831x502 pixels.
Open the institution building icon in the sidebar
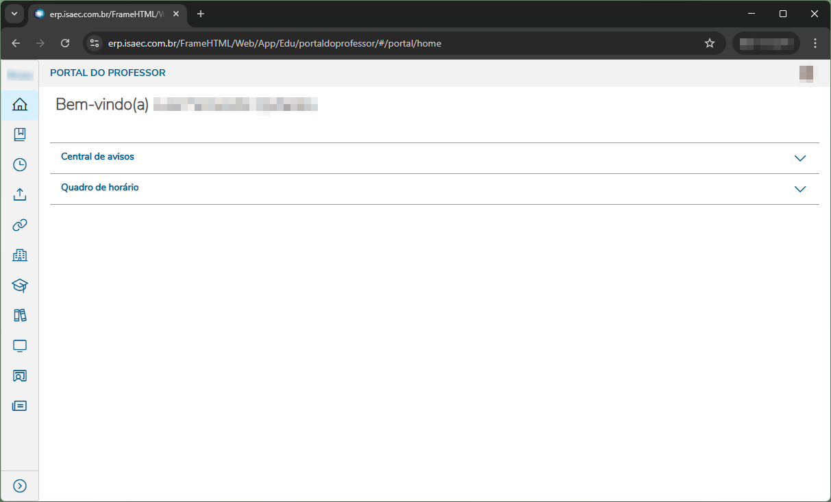19,255
